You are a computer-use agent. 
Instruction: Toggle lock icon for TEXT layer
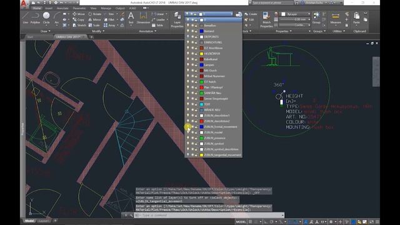[x=196, y=104]
